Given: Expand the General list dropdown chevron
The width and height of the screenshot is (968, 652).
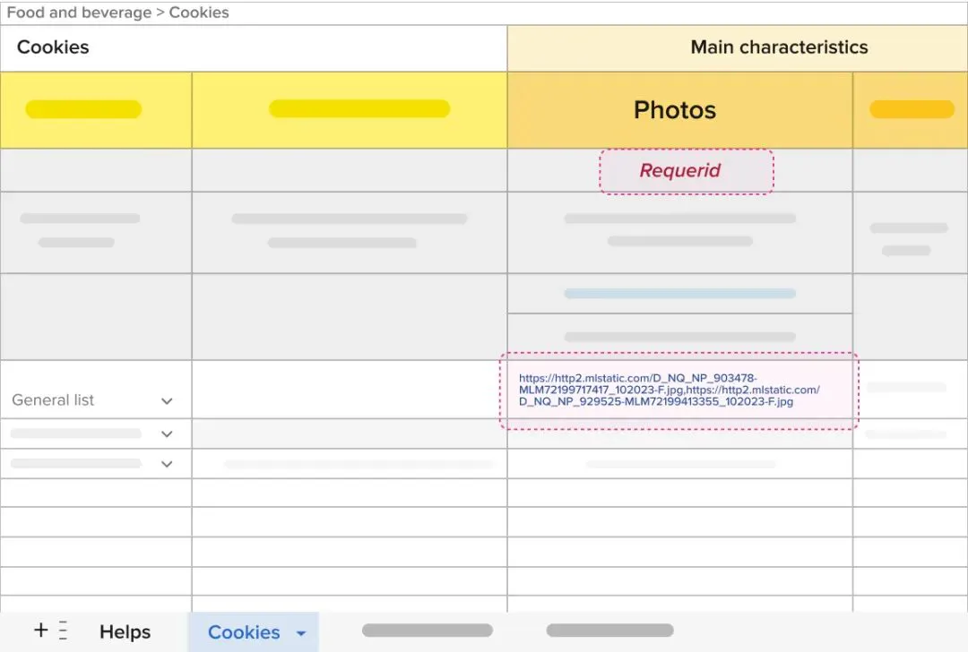Looking at the screenshot, I should [x=167, y=401].
